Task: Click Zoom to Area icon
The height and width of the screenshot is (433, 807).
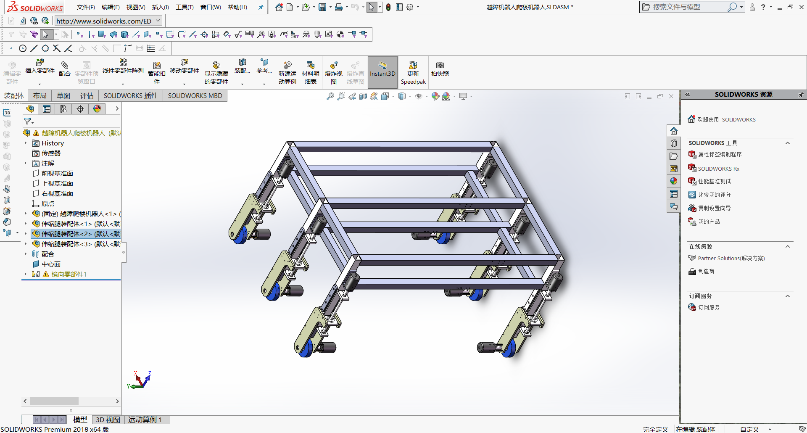Action: [x=341, y=96]
